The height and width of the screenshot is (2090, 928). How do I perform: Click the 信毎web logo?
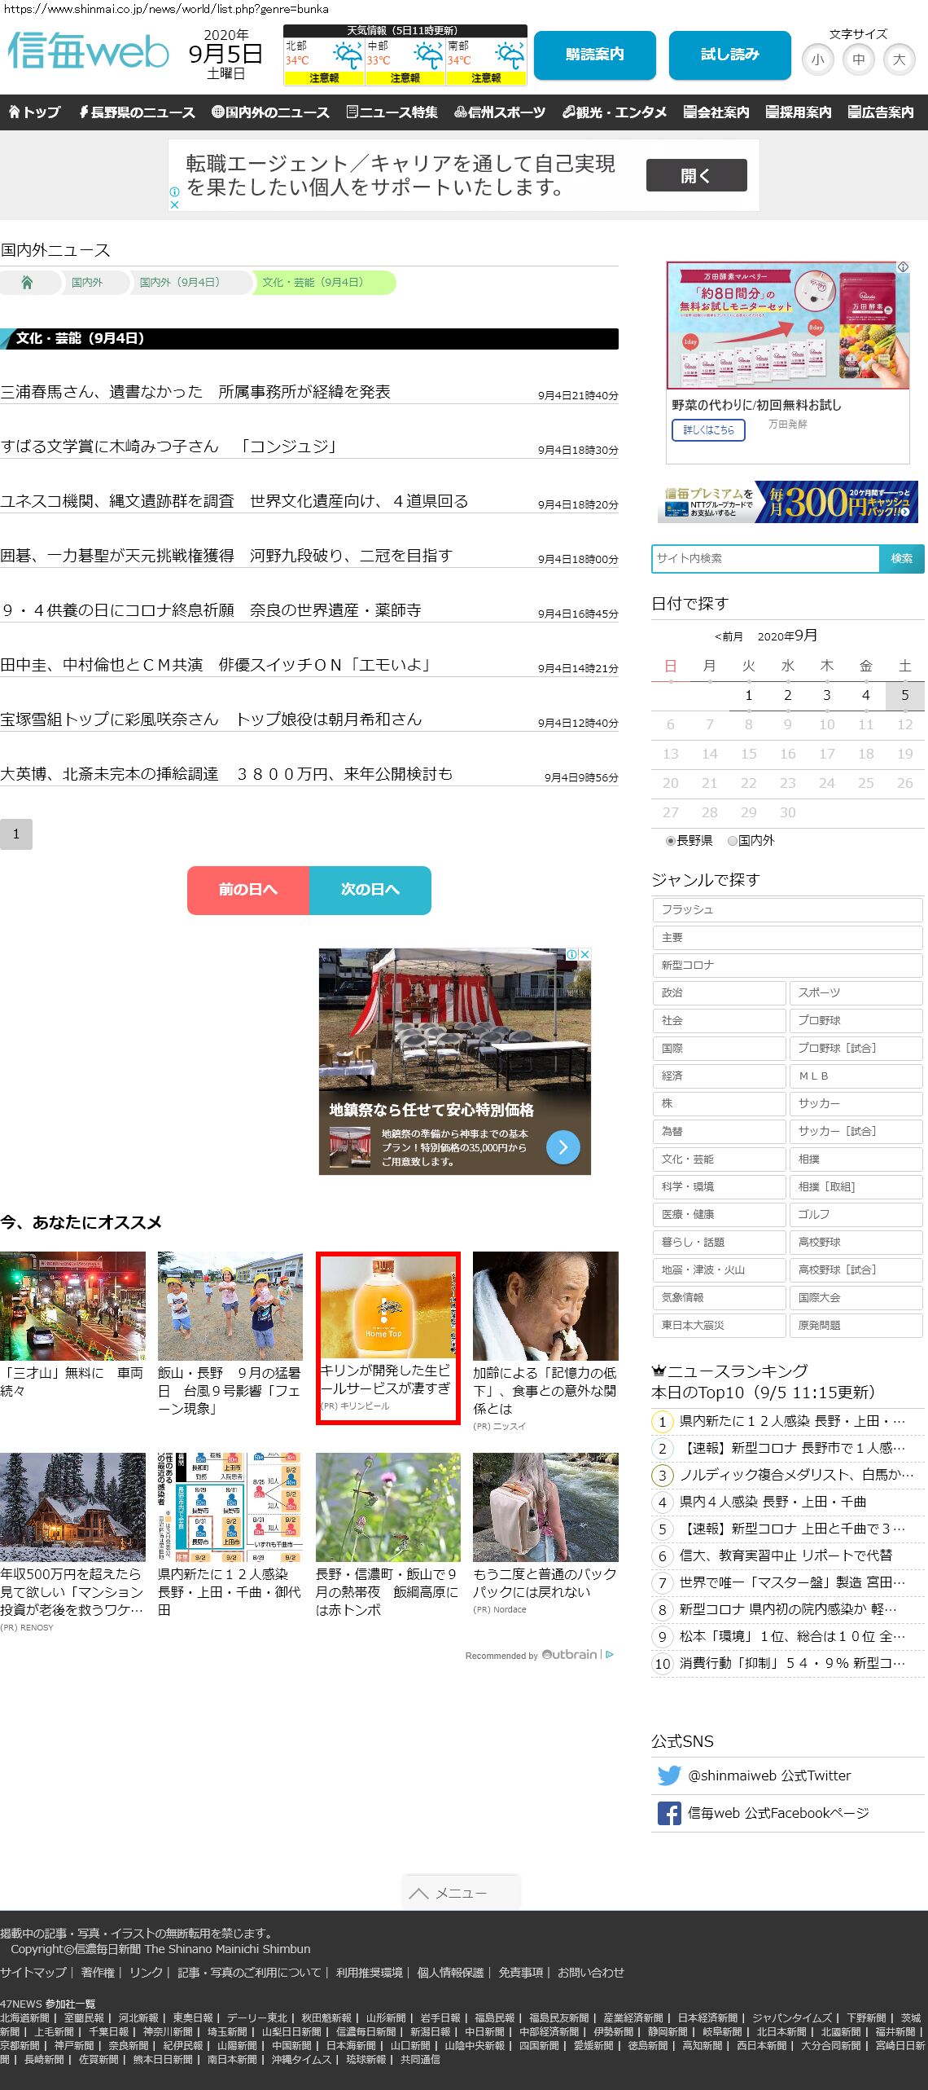[x=88, y=51]
